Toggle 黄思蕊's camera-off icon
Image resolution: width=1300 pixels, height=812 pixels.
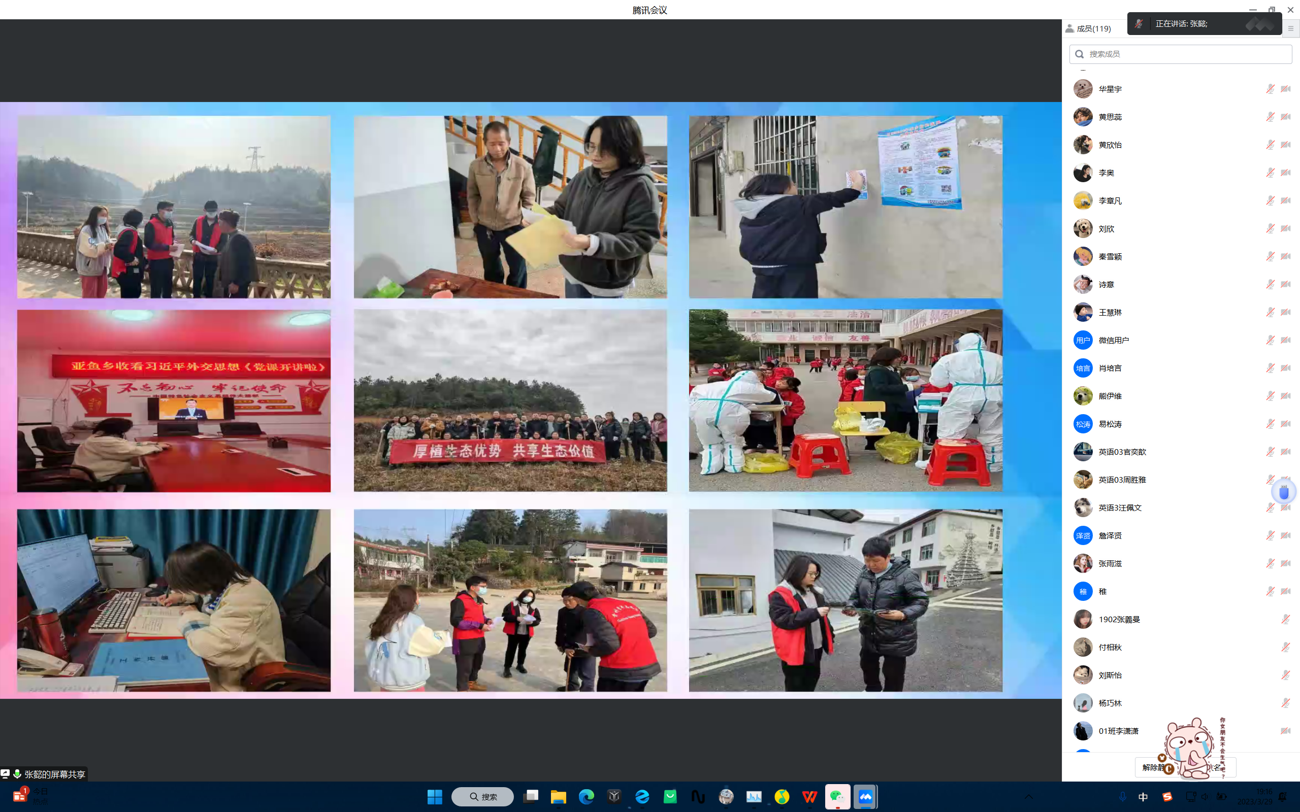coord(1285,117)
